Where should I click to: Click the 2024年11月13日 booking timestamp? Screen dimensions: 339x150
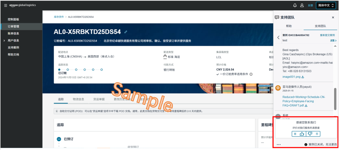click(75, 77)
